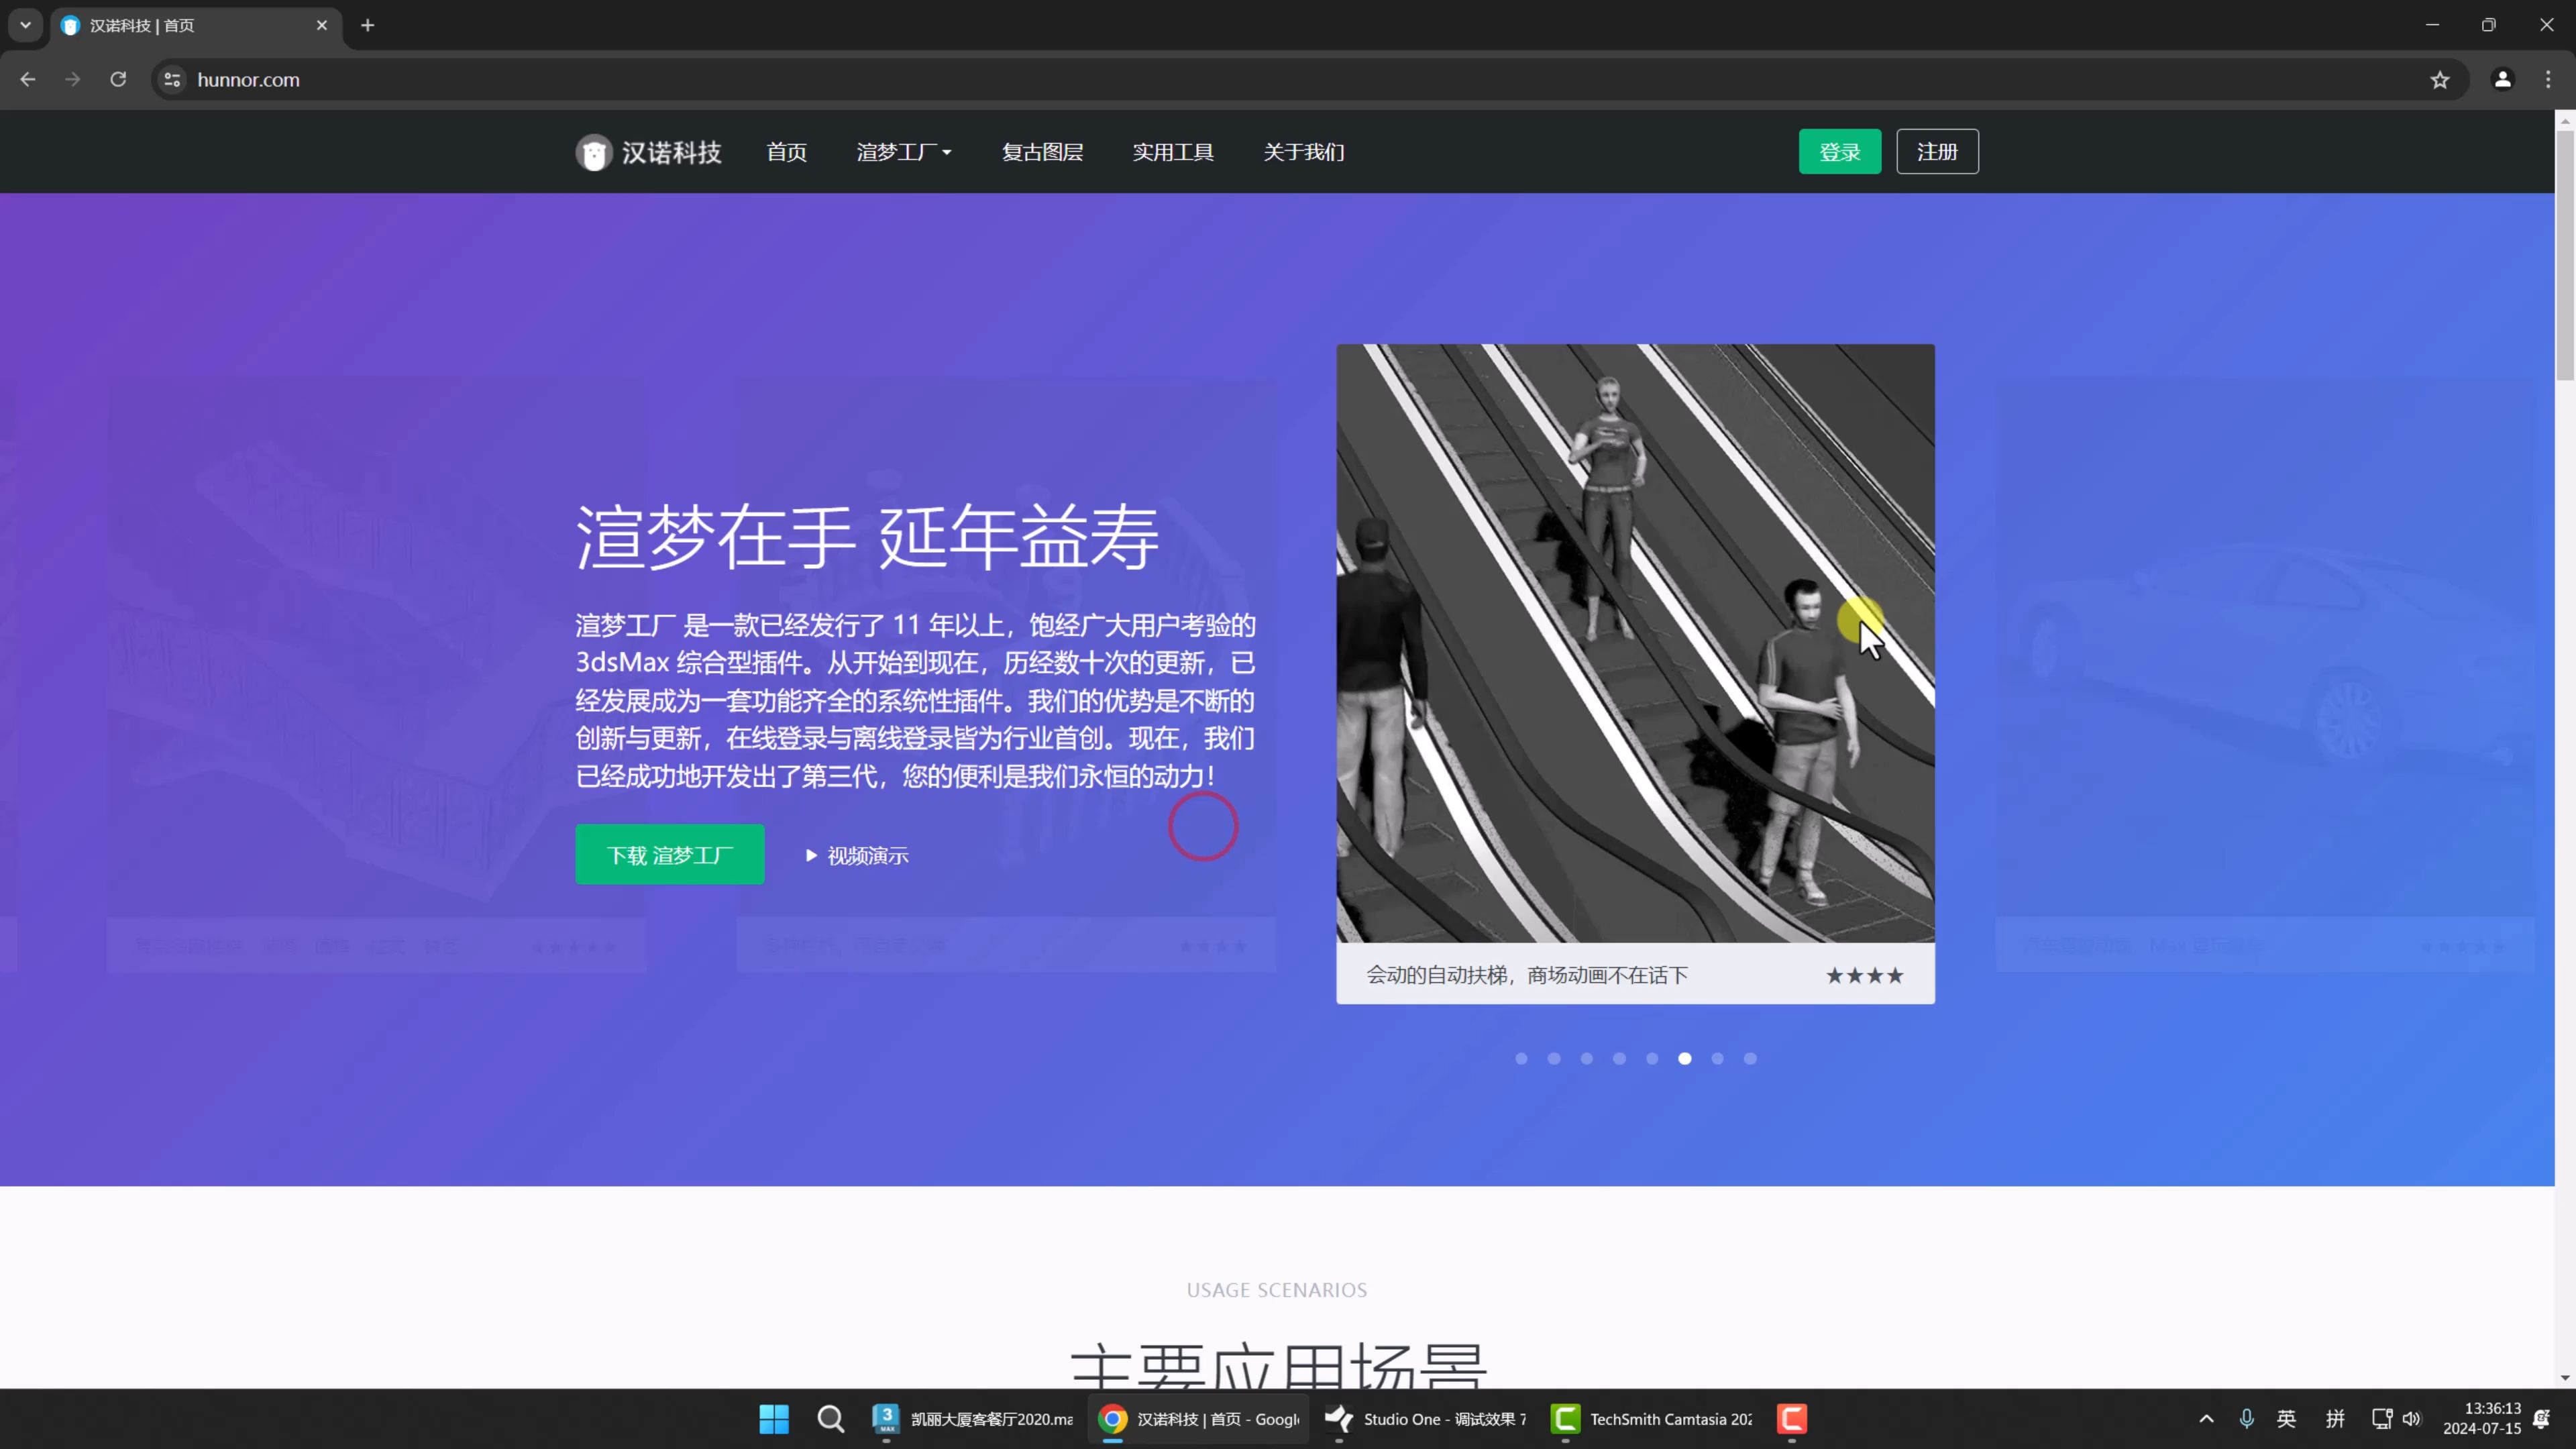The image size is (2576, 1449).
Task: Show hidden system tray icons
Action: pyautogui.click(x=2206, y=1419)
